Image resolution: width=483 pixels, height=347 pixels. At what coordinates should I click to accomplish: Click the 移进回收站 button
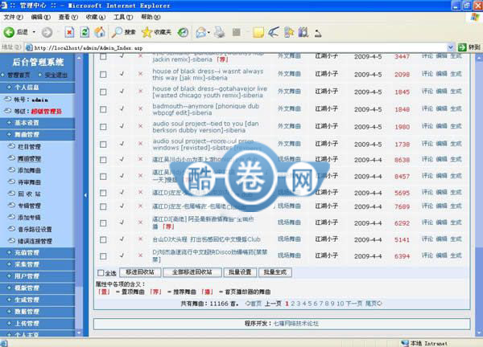140,272
